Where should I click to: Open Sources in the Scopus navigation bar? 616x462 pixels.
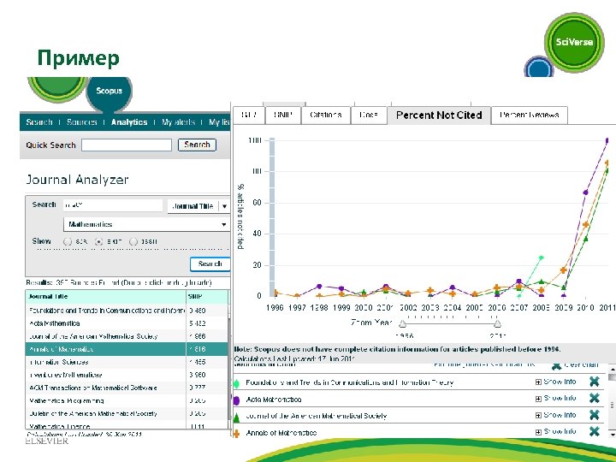click(x=82, y=122)
